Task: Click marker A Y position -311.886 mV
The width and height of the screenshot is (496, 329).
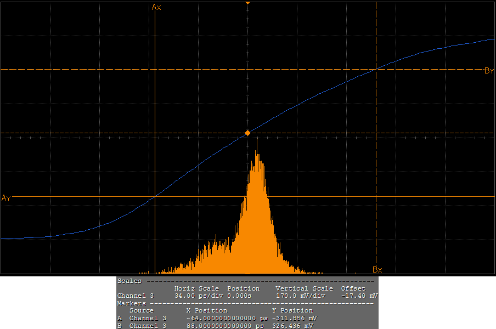Action: coord(294,318)
